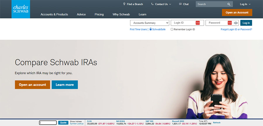Viewport: 263px width, 126px height.
Task: Click the Show Indices link
Action: pyautogui.click(x=76, y=122)
